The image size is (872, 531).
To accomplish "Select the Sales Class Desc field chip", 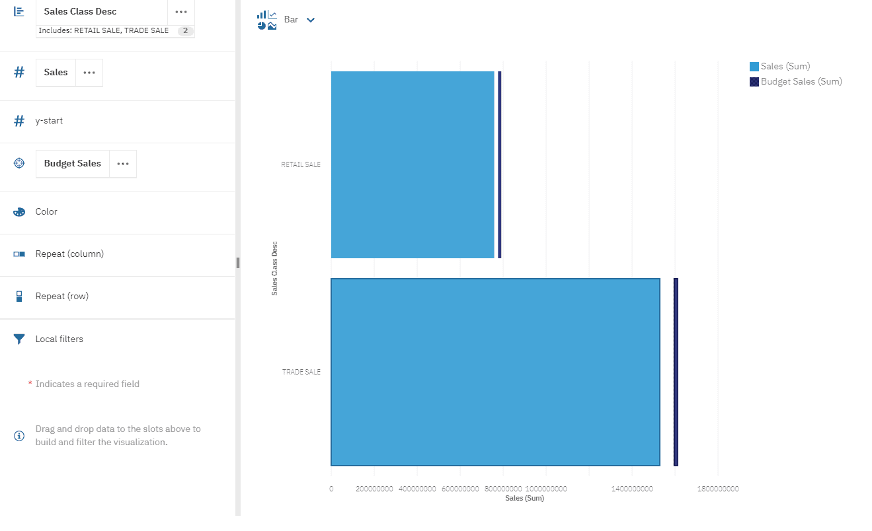I will (101, 12).
